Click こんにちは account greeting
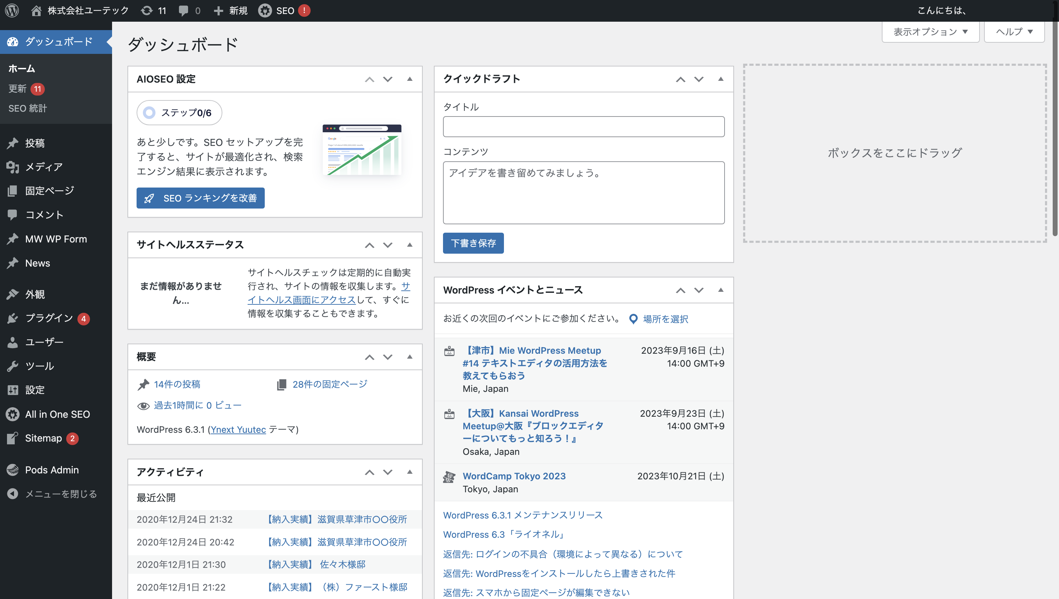The width and height of the screenshot is (1059, 599). 942,11
